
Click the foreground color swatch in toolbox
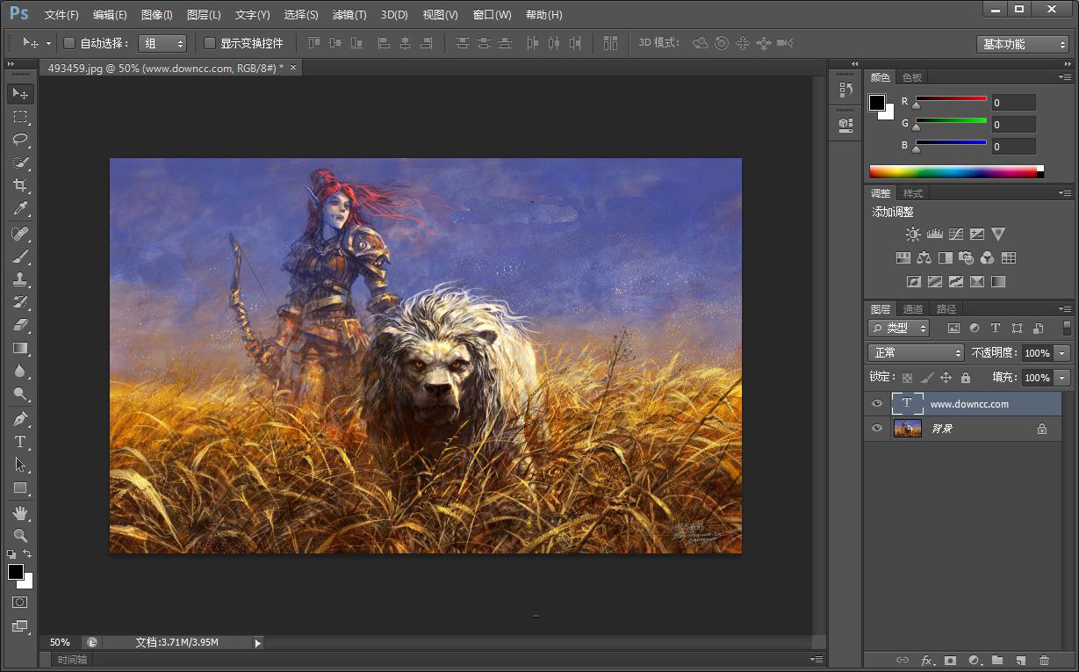tap(16, 572)
